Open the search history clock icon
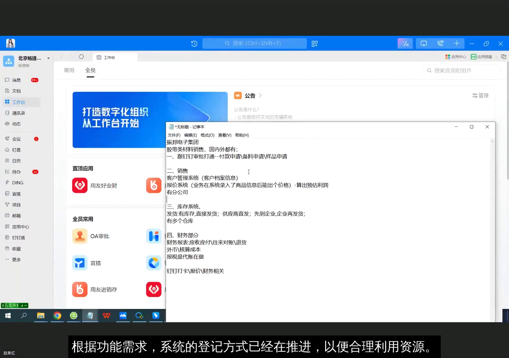 pos(194,43)
